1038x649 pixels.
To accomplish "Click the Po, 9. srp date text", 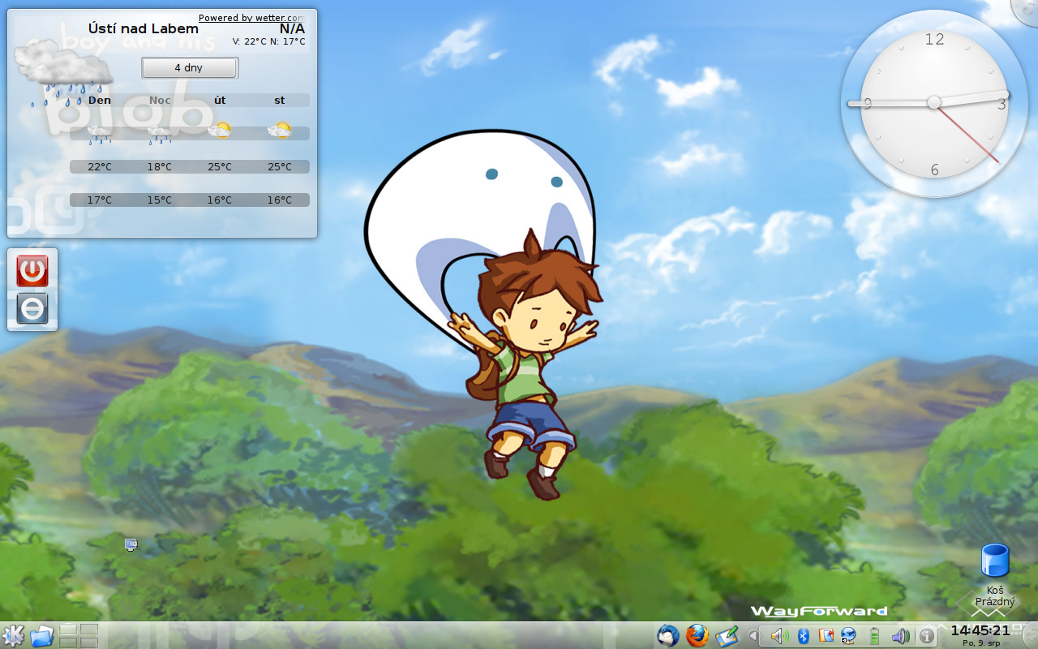I will [x=982, y=643].
